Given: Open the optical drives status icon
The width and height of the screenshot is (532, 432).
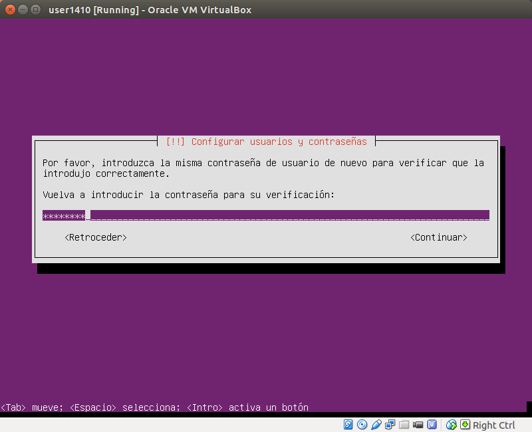Looking at the screenshot, I should click(361, 425).
